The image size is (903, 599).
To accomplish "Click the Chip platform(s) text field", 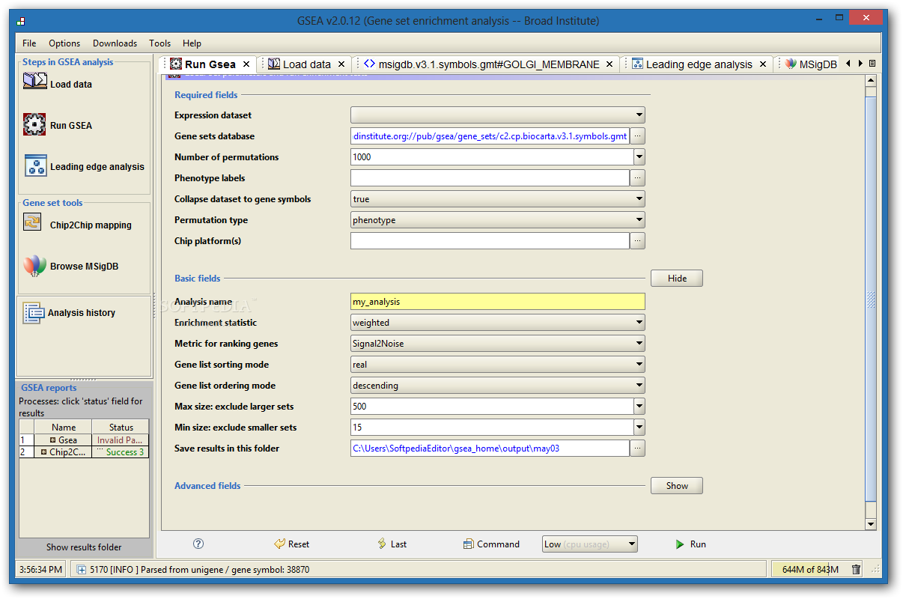I will pyautogui.click(x=490, y=241).
